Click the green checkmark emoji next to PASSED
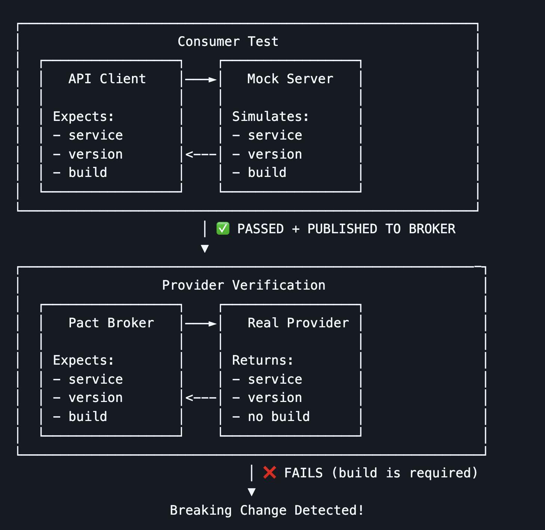 pyautogui.click(x=223, y=228)
